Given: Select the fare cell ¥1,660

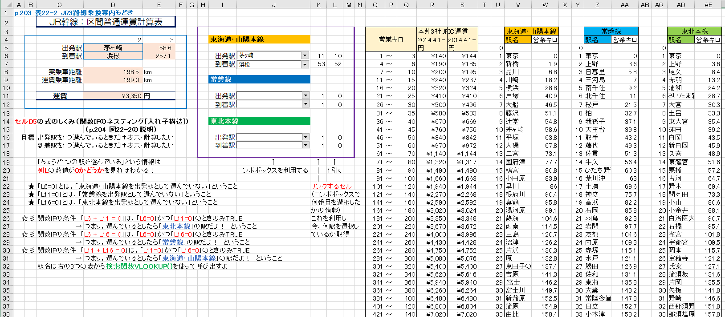Looking at the screenshot, I should point(432,178).
